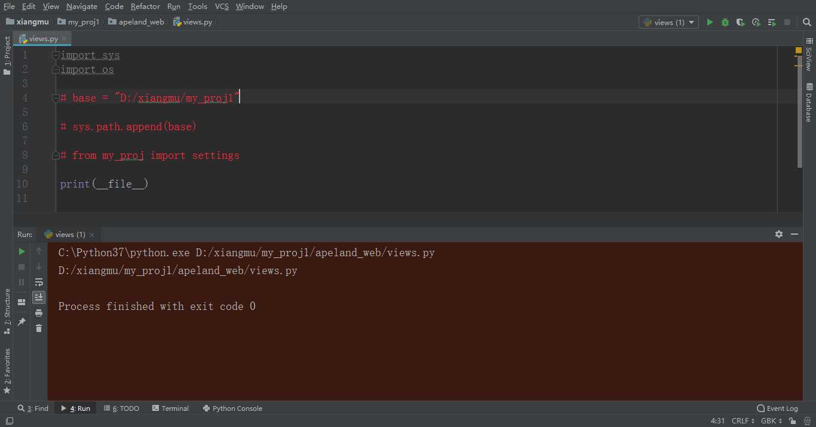Toggle the fold marker on line 4
Image resolution: width=816 pixels, height=427 pixels.
coord(56,98)
